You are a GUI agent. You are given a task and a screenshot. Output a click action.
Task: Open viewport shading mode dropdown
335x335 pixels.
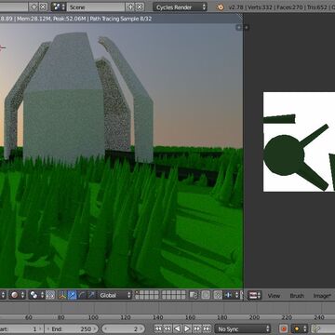pos(17,295)
